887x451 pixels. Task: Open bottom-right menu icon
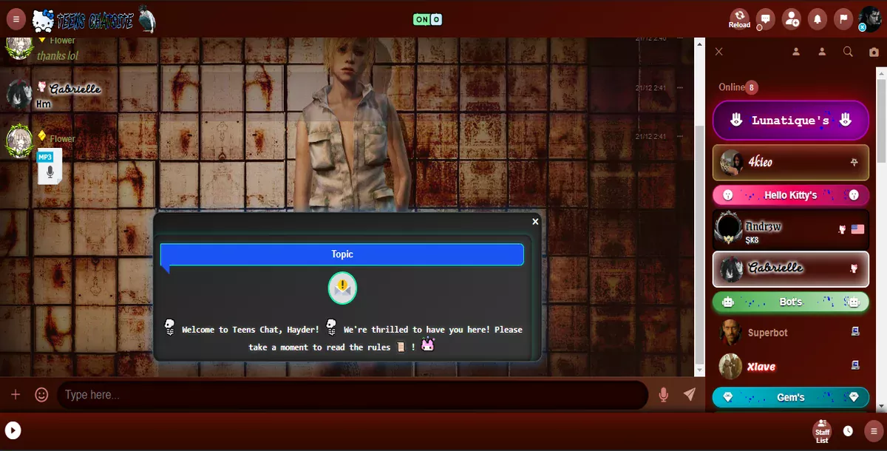coord(874,431)
